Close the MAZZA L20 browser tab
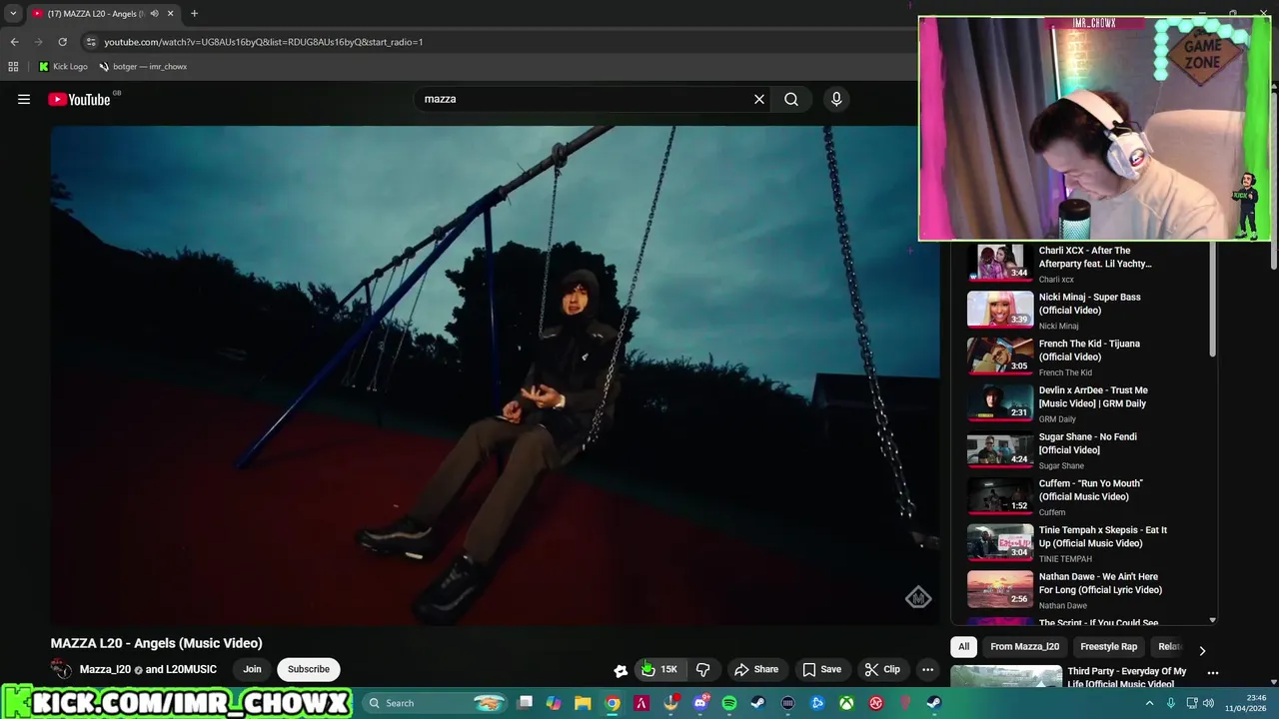Image resolution: width=1279 pixels, height=719 pixels. 170,14
